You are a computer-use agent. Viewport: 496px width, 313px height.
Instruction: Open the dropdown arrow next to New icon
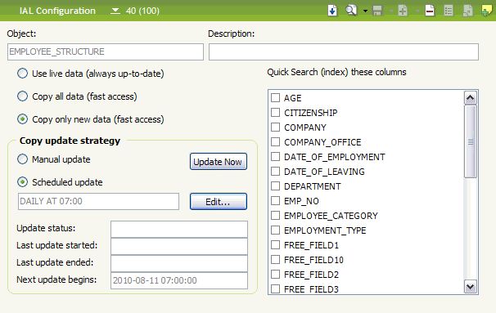(x=417, y=11)
